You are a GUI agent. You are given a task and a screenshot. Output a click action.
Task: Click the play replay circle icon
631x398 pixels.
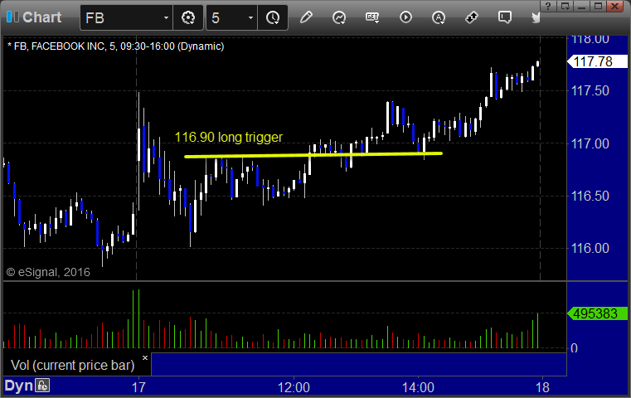coord(405,17)
